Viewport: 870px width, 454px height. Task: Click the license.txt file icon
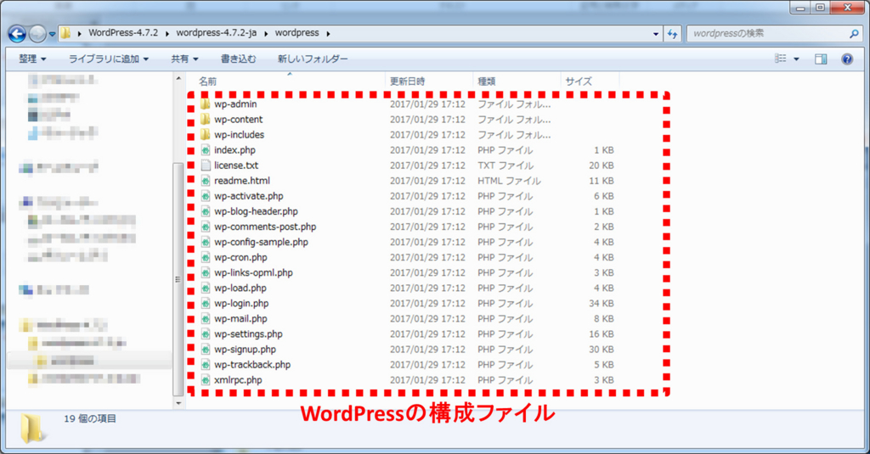click(206, 165)
